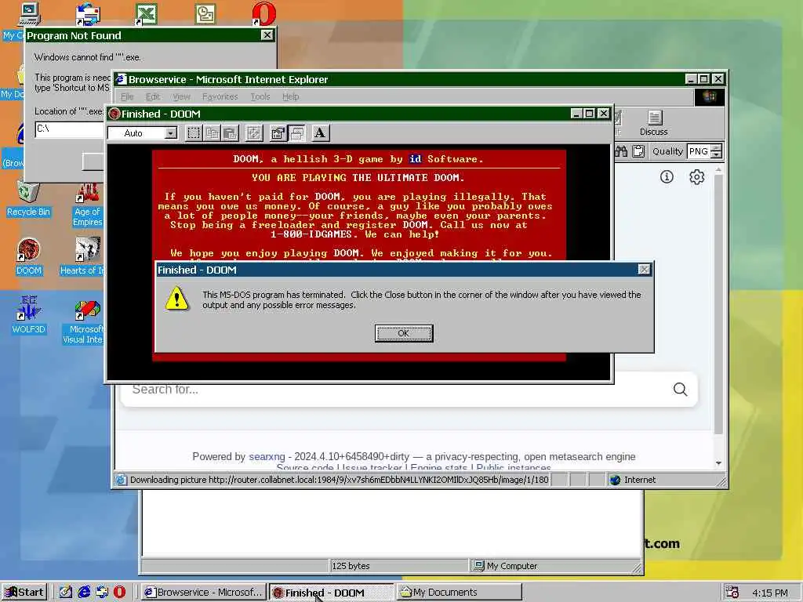803x602 pixels.
Task: Click the Paste icon in DOOM toolbar
Action: [x=230, y=133]
